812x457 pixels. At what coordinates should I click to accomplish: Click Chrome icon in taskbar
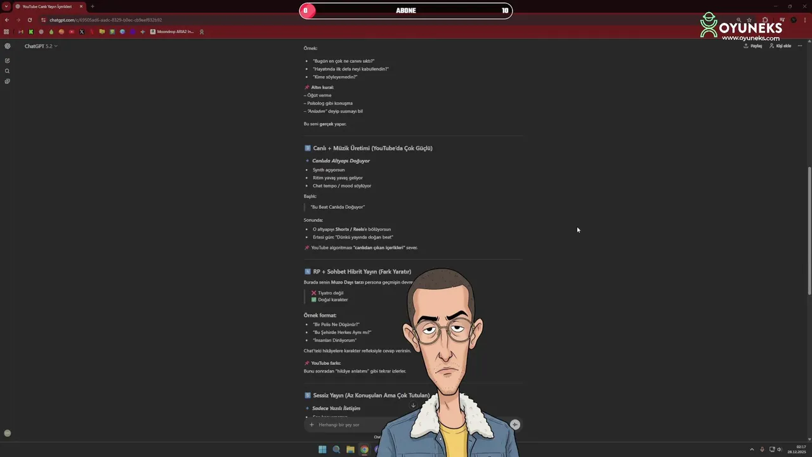click(x=364, y=449)
